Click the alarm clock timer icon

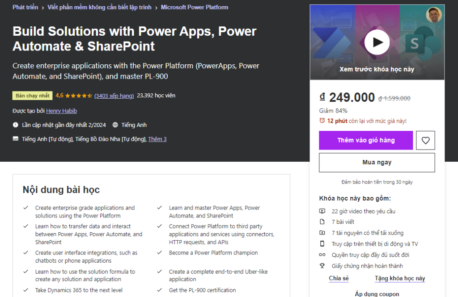(x=322, y=121)
